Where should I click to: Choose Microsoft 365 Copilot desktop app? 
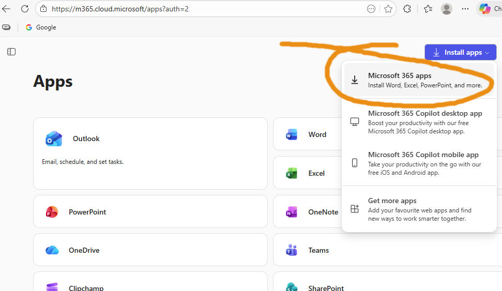click(419, 122)
